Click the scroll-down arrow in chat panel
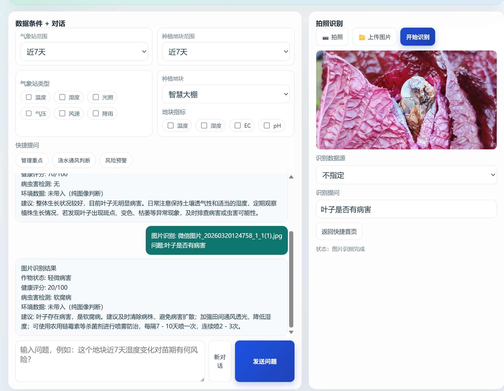 pos(291,332)
